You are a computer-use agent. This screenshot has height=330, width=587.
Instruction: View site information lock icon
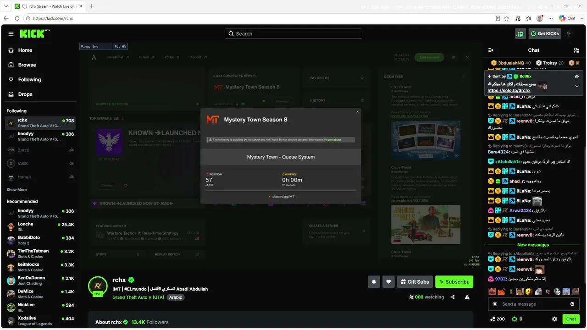[x=28, y=18]
